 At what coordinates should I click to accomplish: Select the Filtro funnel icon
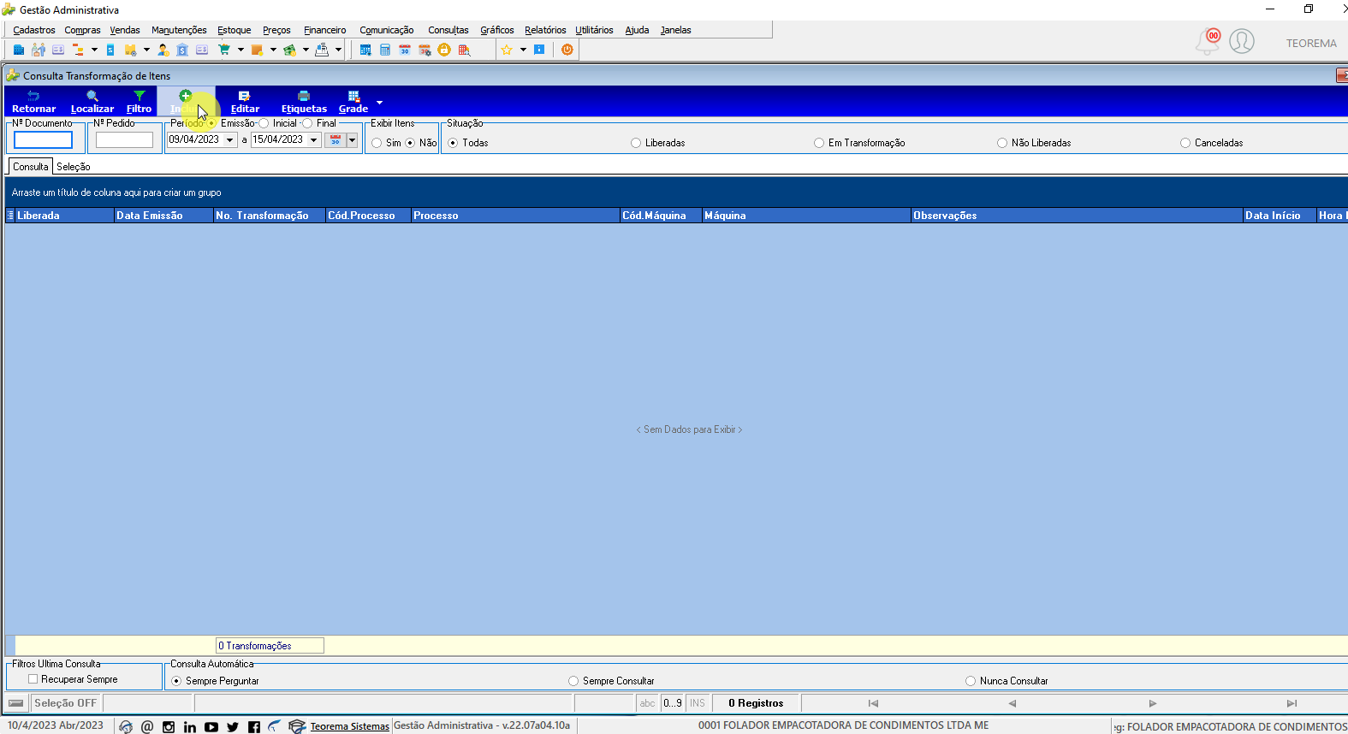[x=140, y=101]
